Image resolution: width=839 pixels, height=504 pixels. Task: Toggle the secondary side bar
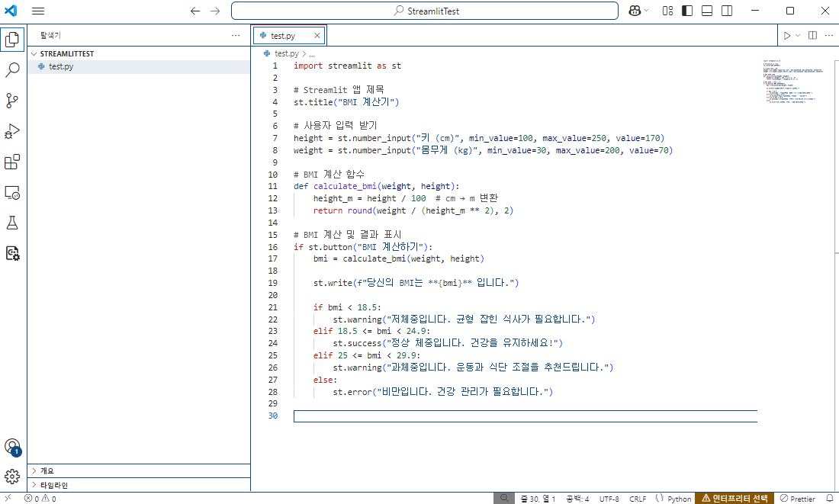point(727,11)
